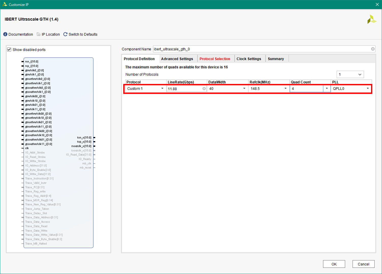
Task: Open the Documentation info icon
Action: click(x=5, y=34)
